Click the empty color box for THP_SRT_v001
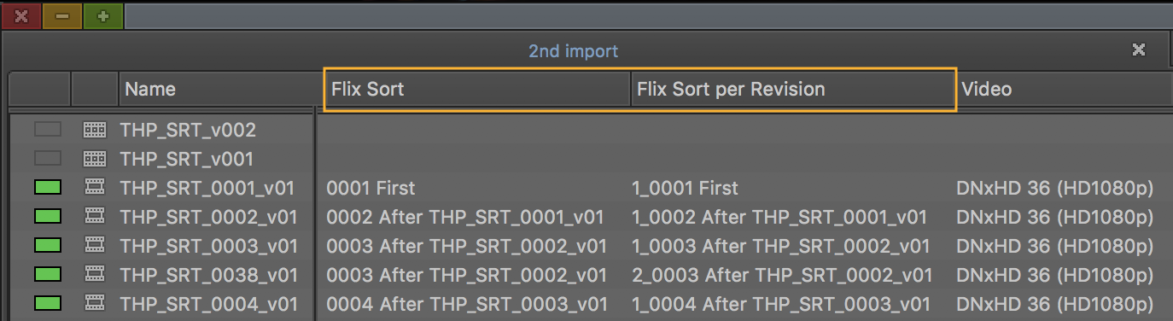 48,159
